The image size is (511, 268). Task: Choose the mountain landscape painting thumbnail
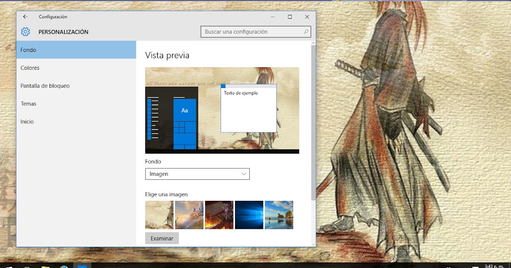click(189, 215)
